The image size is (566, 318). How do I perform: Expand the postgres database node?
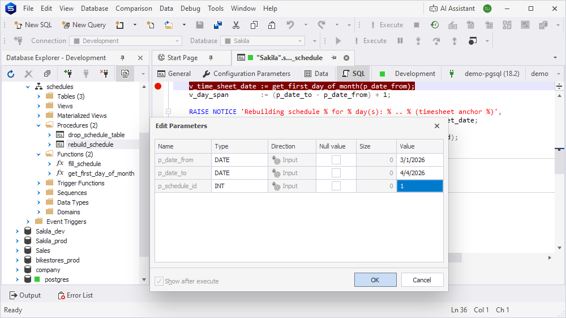[x=17, y=279]
